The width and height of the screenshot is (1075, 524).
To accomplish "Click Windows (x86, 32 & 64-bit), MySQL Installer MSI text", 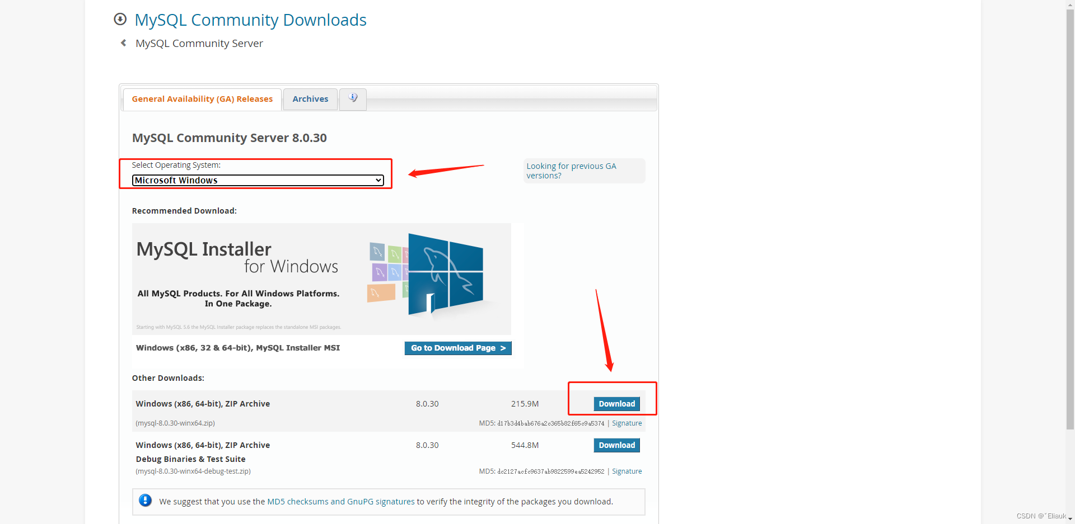I will pos(238,348).
